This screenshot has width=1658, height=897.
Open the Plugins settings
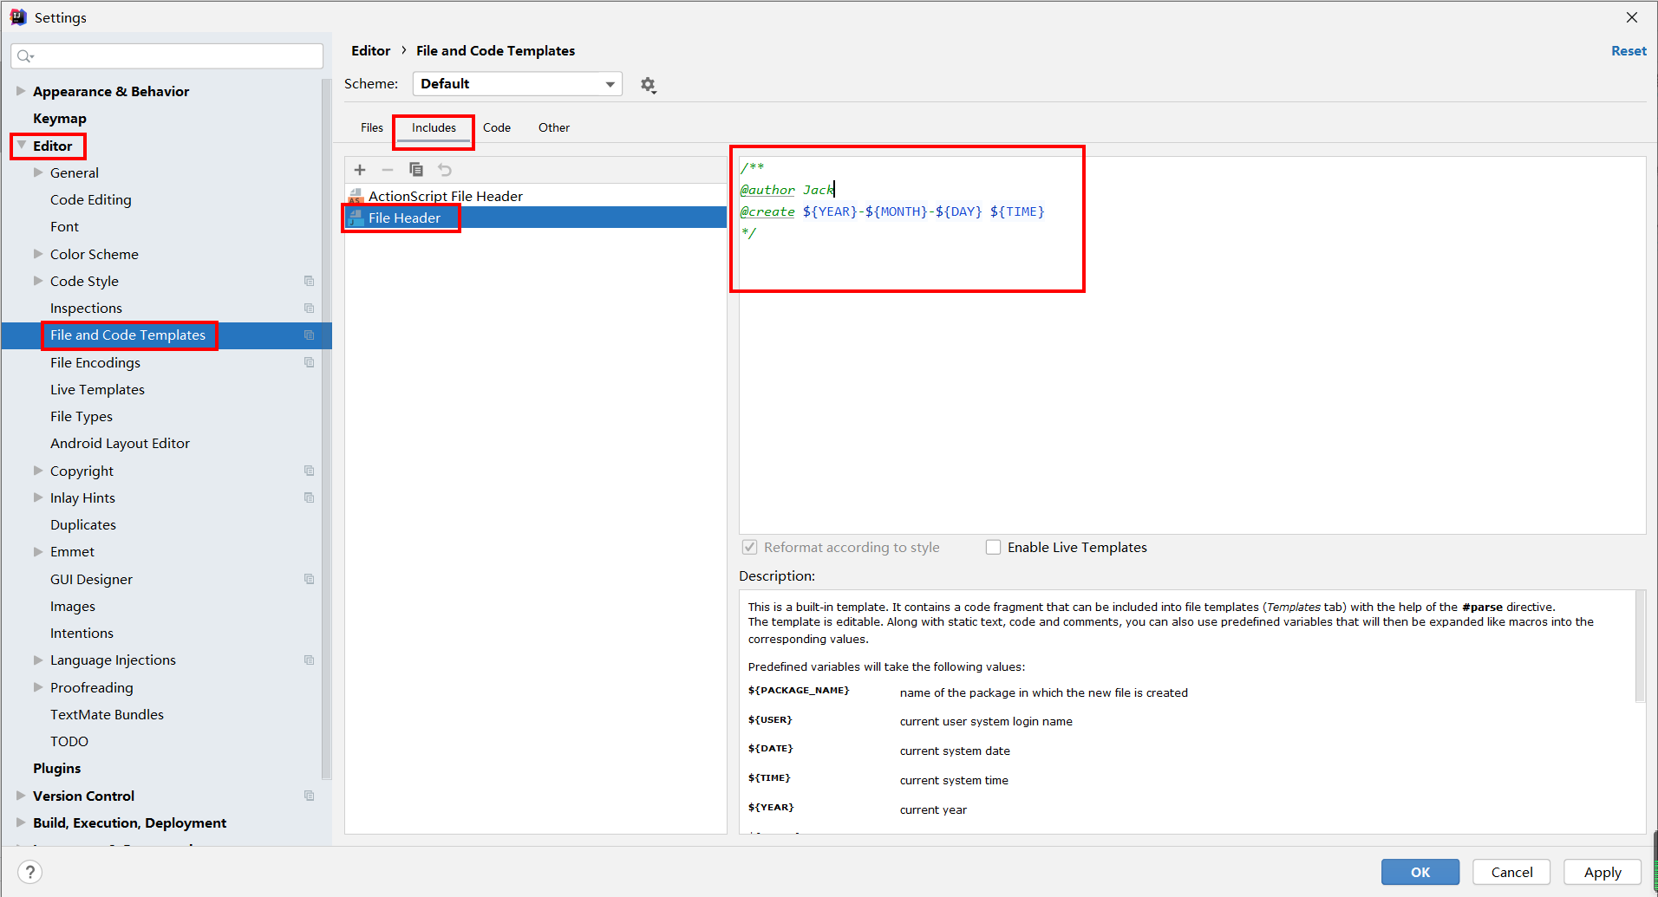point(56,768)
